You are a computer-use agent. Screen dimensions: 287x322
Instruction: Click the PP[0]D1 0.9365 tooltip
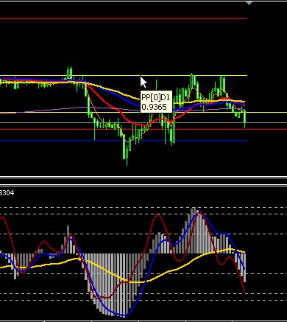[156, 102]
